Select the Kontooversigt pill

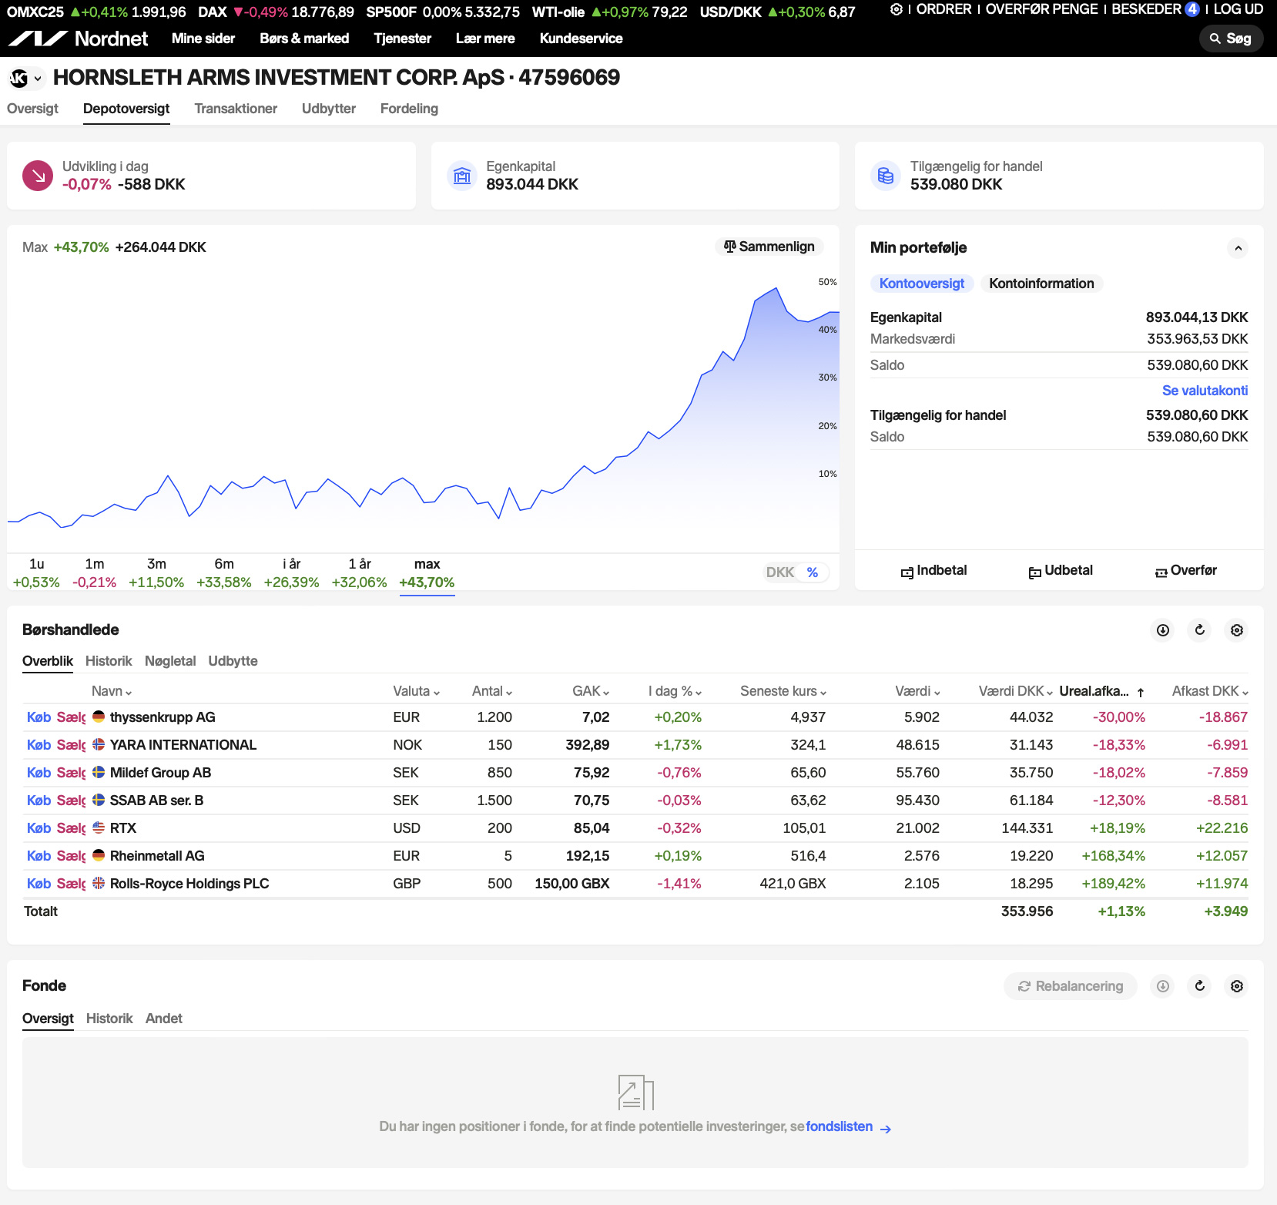pos(922,284)
